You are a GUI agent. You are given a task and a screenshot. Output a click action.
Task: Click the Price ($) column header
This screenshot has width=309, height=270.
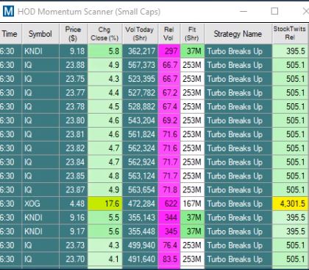pyautogui.click(x=74, y=34)
